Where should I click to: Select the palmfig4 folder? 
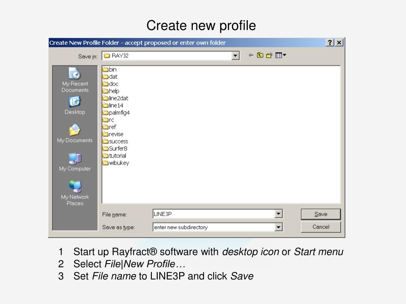(x=116, y=112)
